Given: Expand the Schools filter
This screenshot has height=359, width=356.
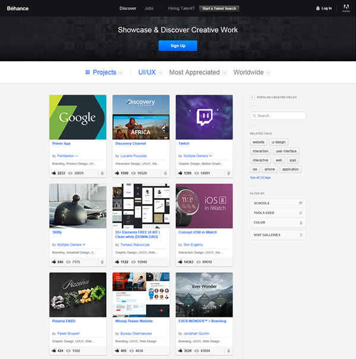Looking at the screenshot, I should pyautogui.click(x=278, y=203).
